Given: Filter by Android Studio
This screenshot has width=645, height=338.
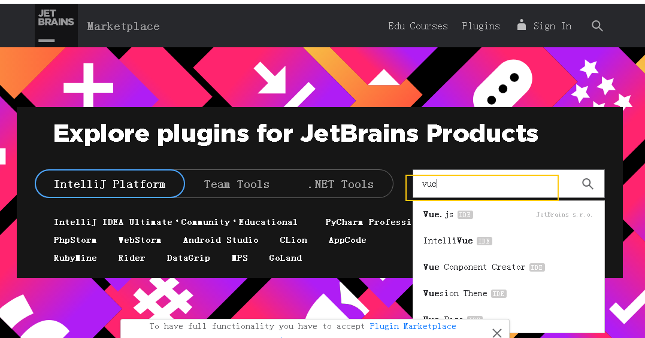Looking at the screenshot, I should pyautogui.click(x=220, y=240).
